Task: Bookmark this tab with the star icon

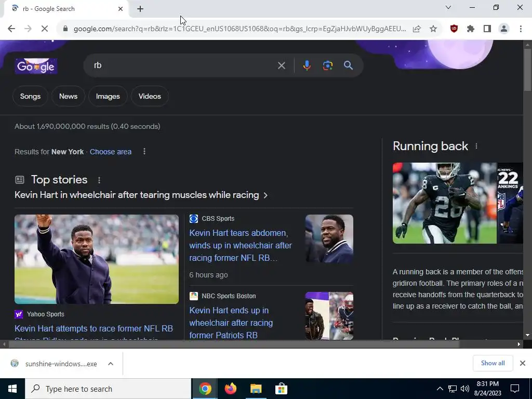Action: [433, 29]
